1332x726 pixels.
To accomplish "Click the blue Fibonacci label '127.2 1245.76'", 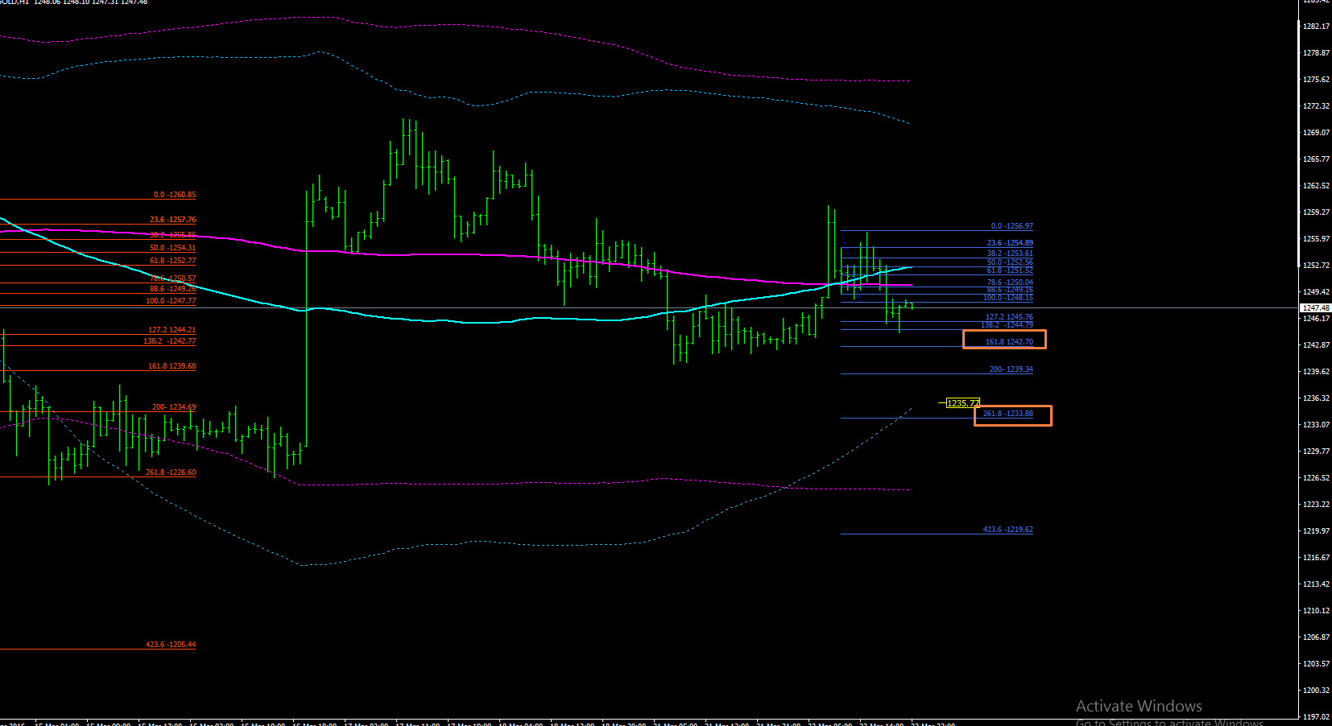I will click(1009, 317).
